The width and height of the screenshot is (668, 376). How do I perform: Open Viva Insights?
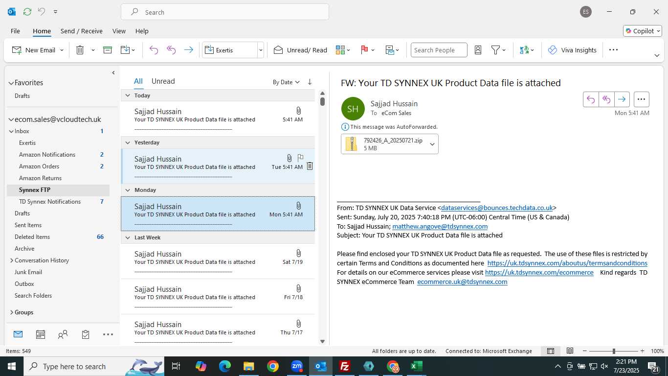click(572, 50)
